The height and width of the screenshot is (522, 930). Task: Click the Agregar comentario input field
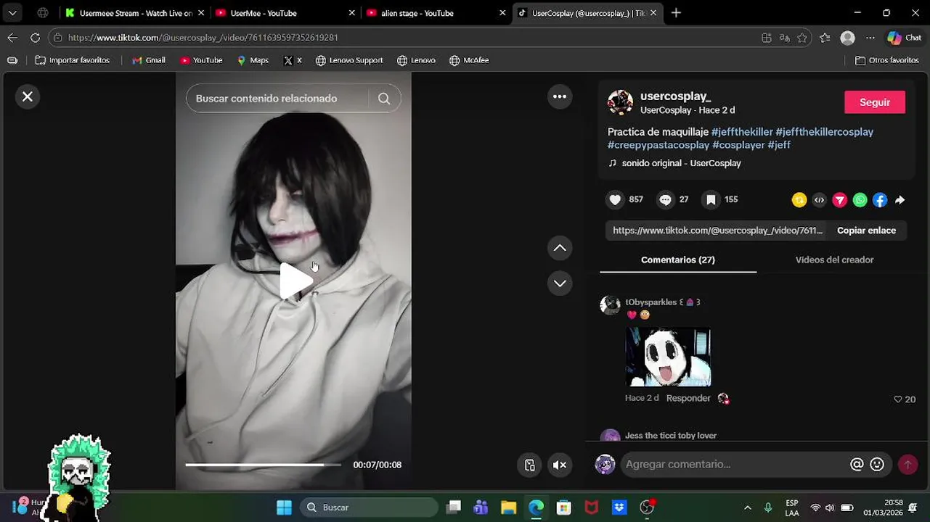735,464
